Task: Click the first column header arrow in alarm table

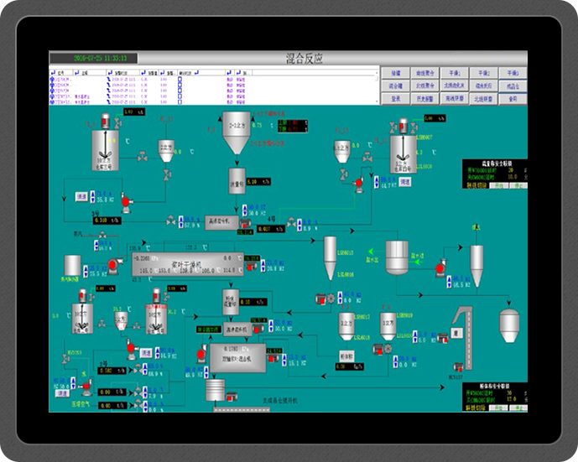Action: point(52,73)
